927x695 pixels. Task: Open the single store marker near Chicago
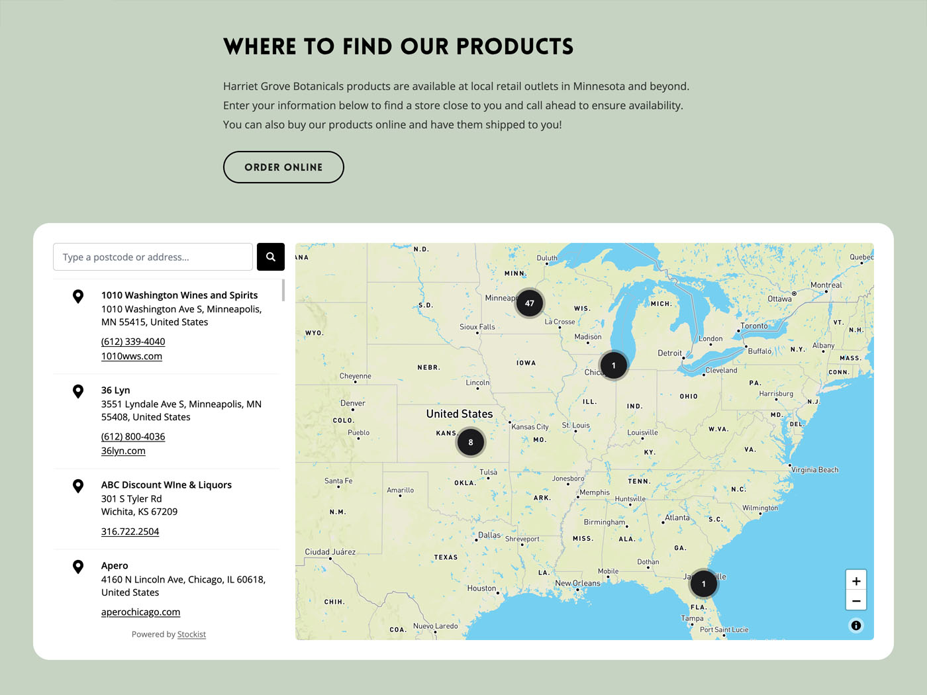pos(614,365)
